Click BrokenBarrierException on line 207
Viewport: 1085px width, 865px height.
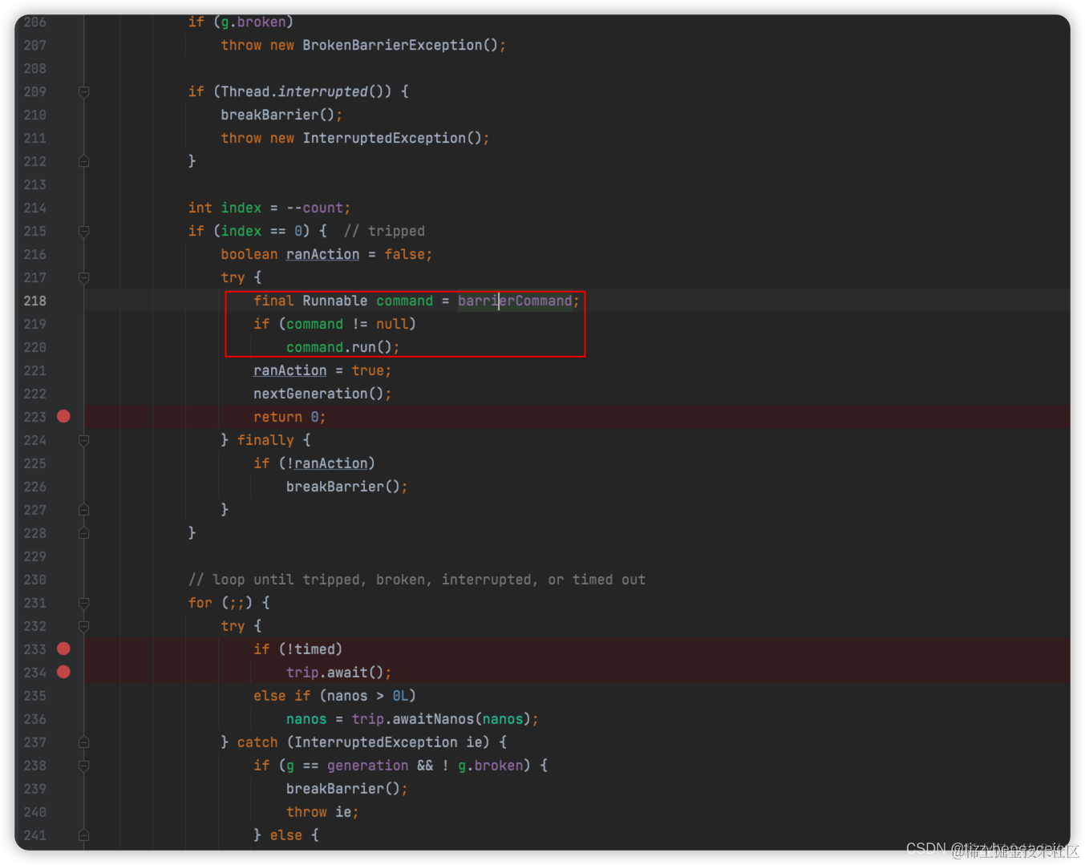(x=392, y=46)
